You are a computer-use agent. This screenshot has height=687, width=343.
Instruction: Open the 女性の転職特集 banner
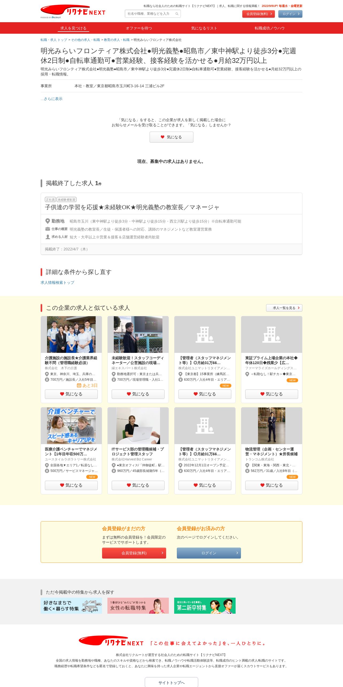coord(138,606)
